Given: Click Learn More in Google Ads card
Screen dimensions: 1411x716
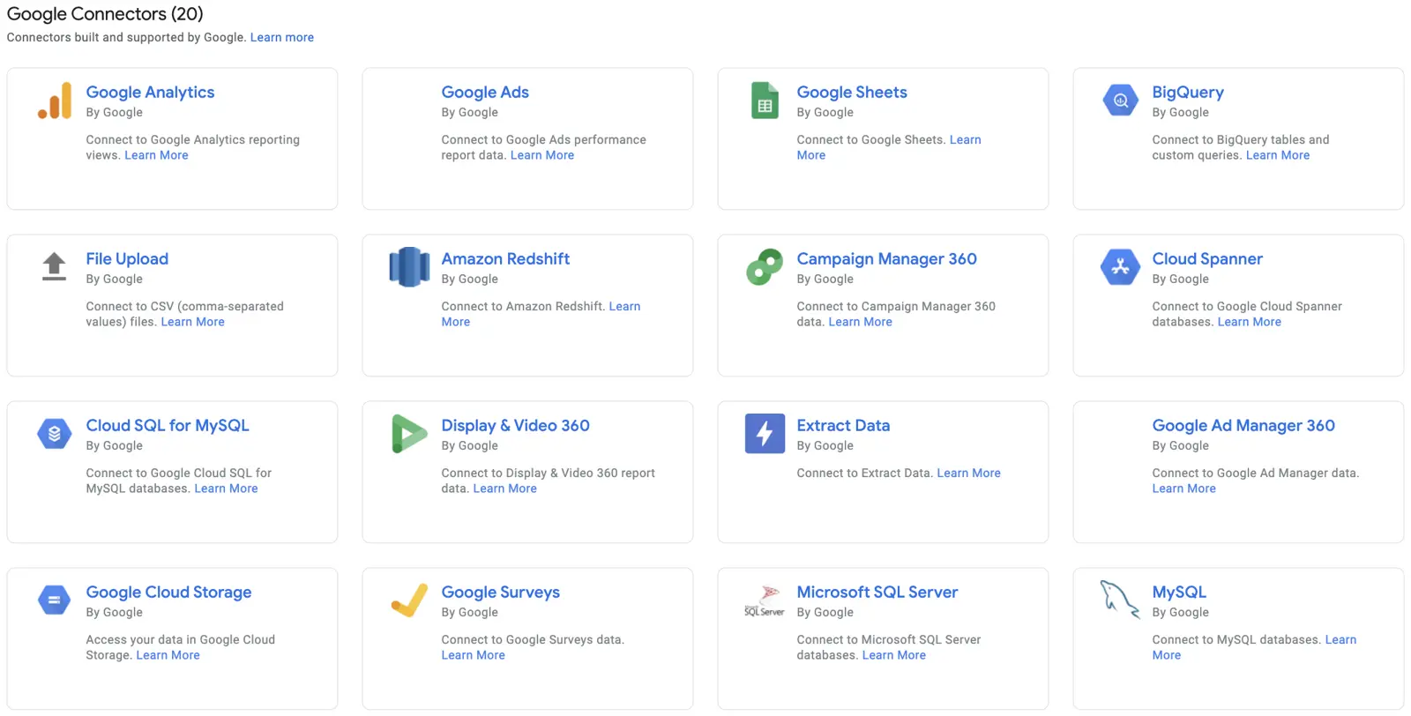Looking at the screenshot, I should (542, 155).
